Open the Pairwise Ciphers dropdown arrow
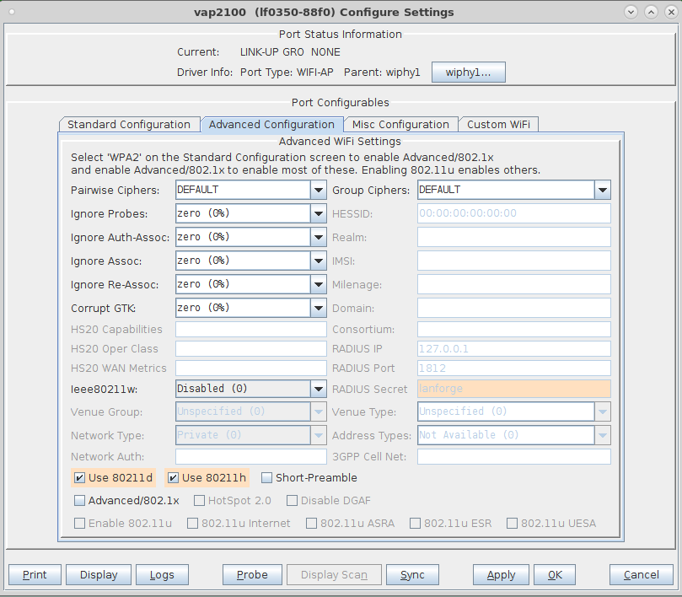 pos(319,191)
